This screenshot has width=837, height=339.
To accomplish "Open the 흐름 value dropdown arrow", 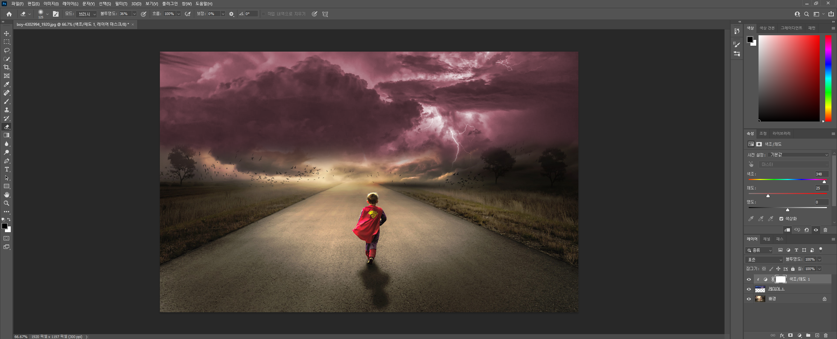I will coord(179,14).
